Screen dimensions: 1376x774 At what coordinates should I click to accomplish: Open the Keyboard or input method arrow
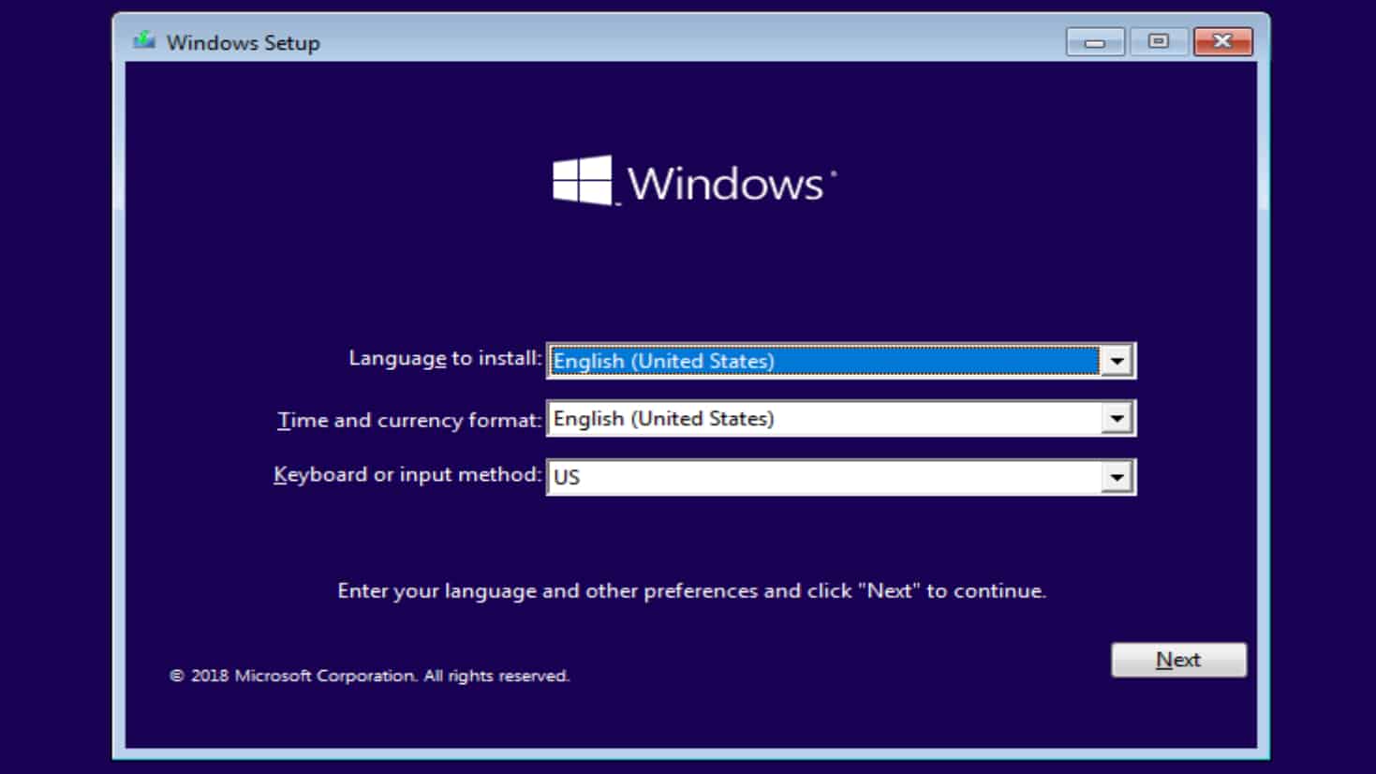1117,477
